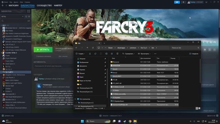Refresh the File Explorer folder
The image size is (220, 124).
93,48
